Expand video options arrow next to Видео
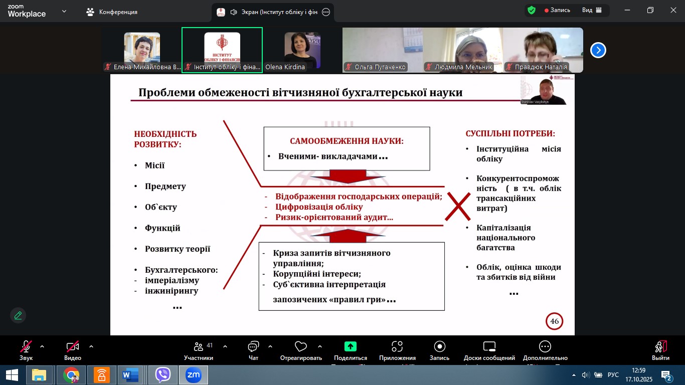The height and width of the screenshot is (385, 685). [91, 346]
